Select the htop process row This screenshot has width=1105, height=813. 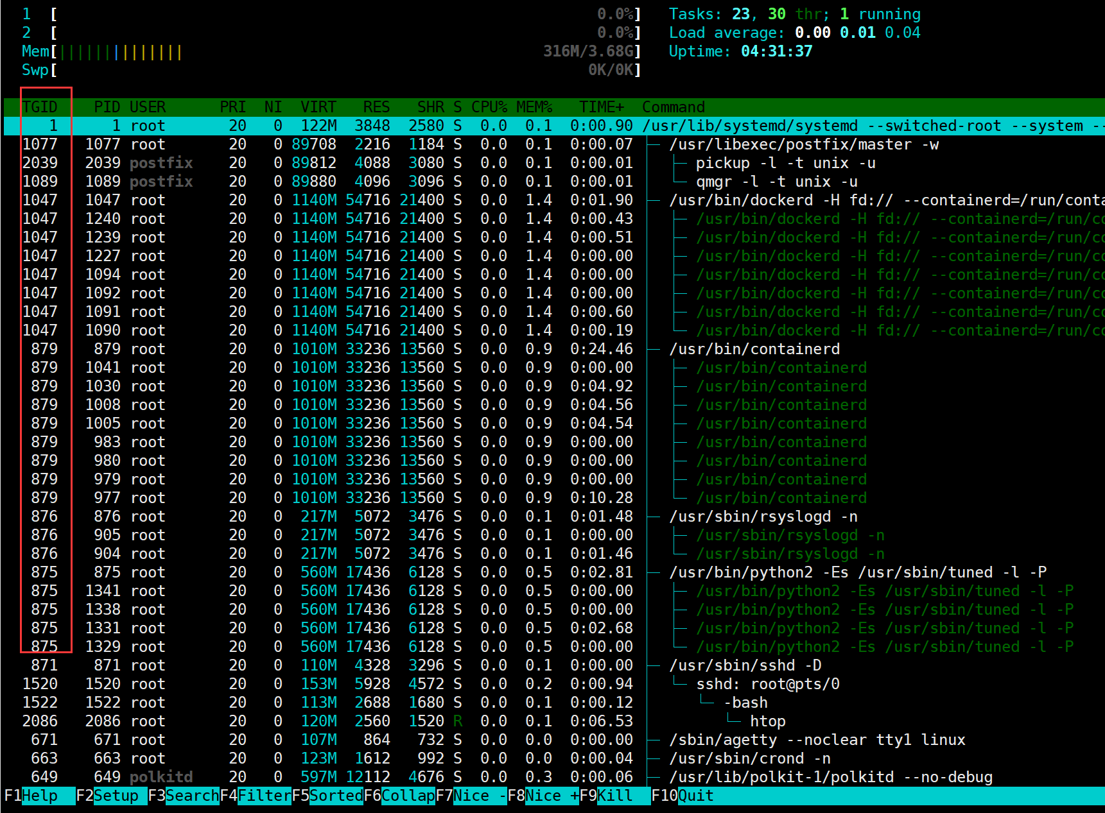click(554, 721)
